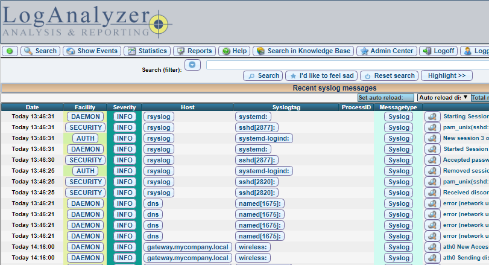
Task: Sort by the Date column header
Action: 32,107
